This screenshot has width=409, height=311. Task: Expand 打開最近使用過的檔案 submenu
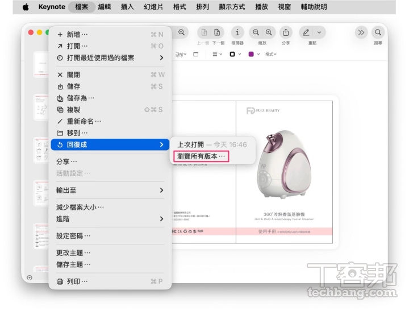pos(110,58)
